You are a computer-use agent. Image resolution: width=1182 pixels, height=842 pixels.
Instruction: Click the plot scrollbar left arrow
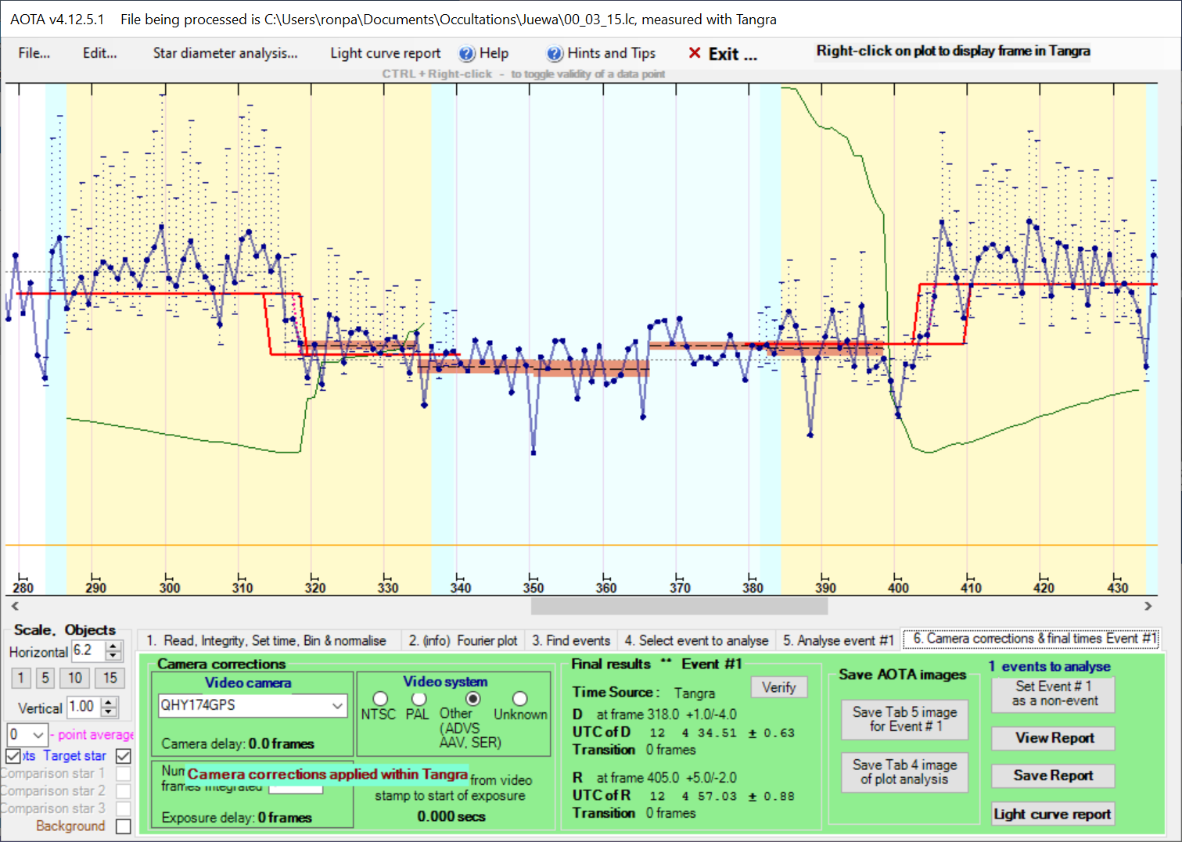(14, 606)
